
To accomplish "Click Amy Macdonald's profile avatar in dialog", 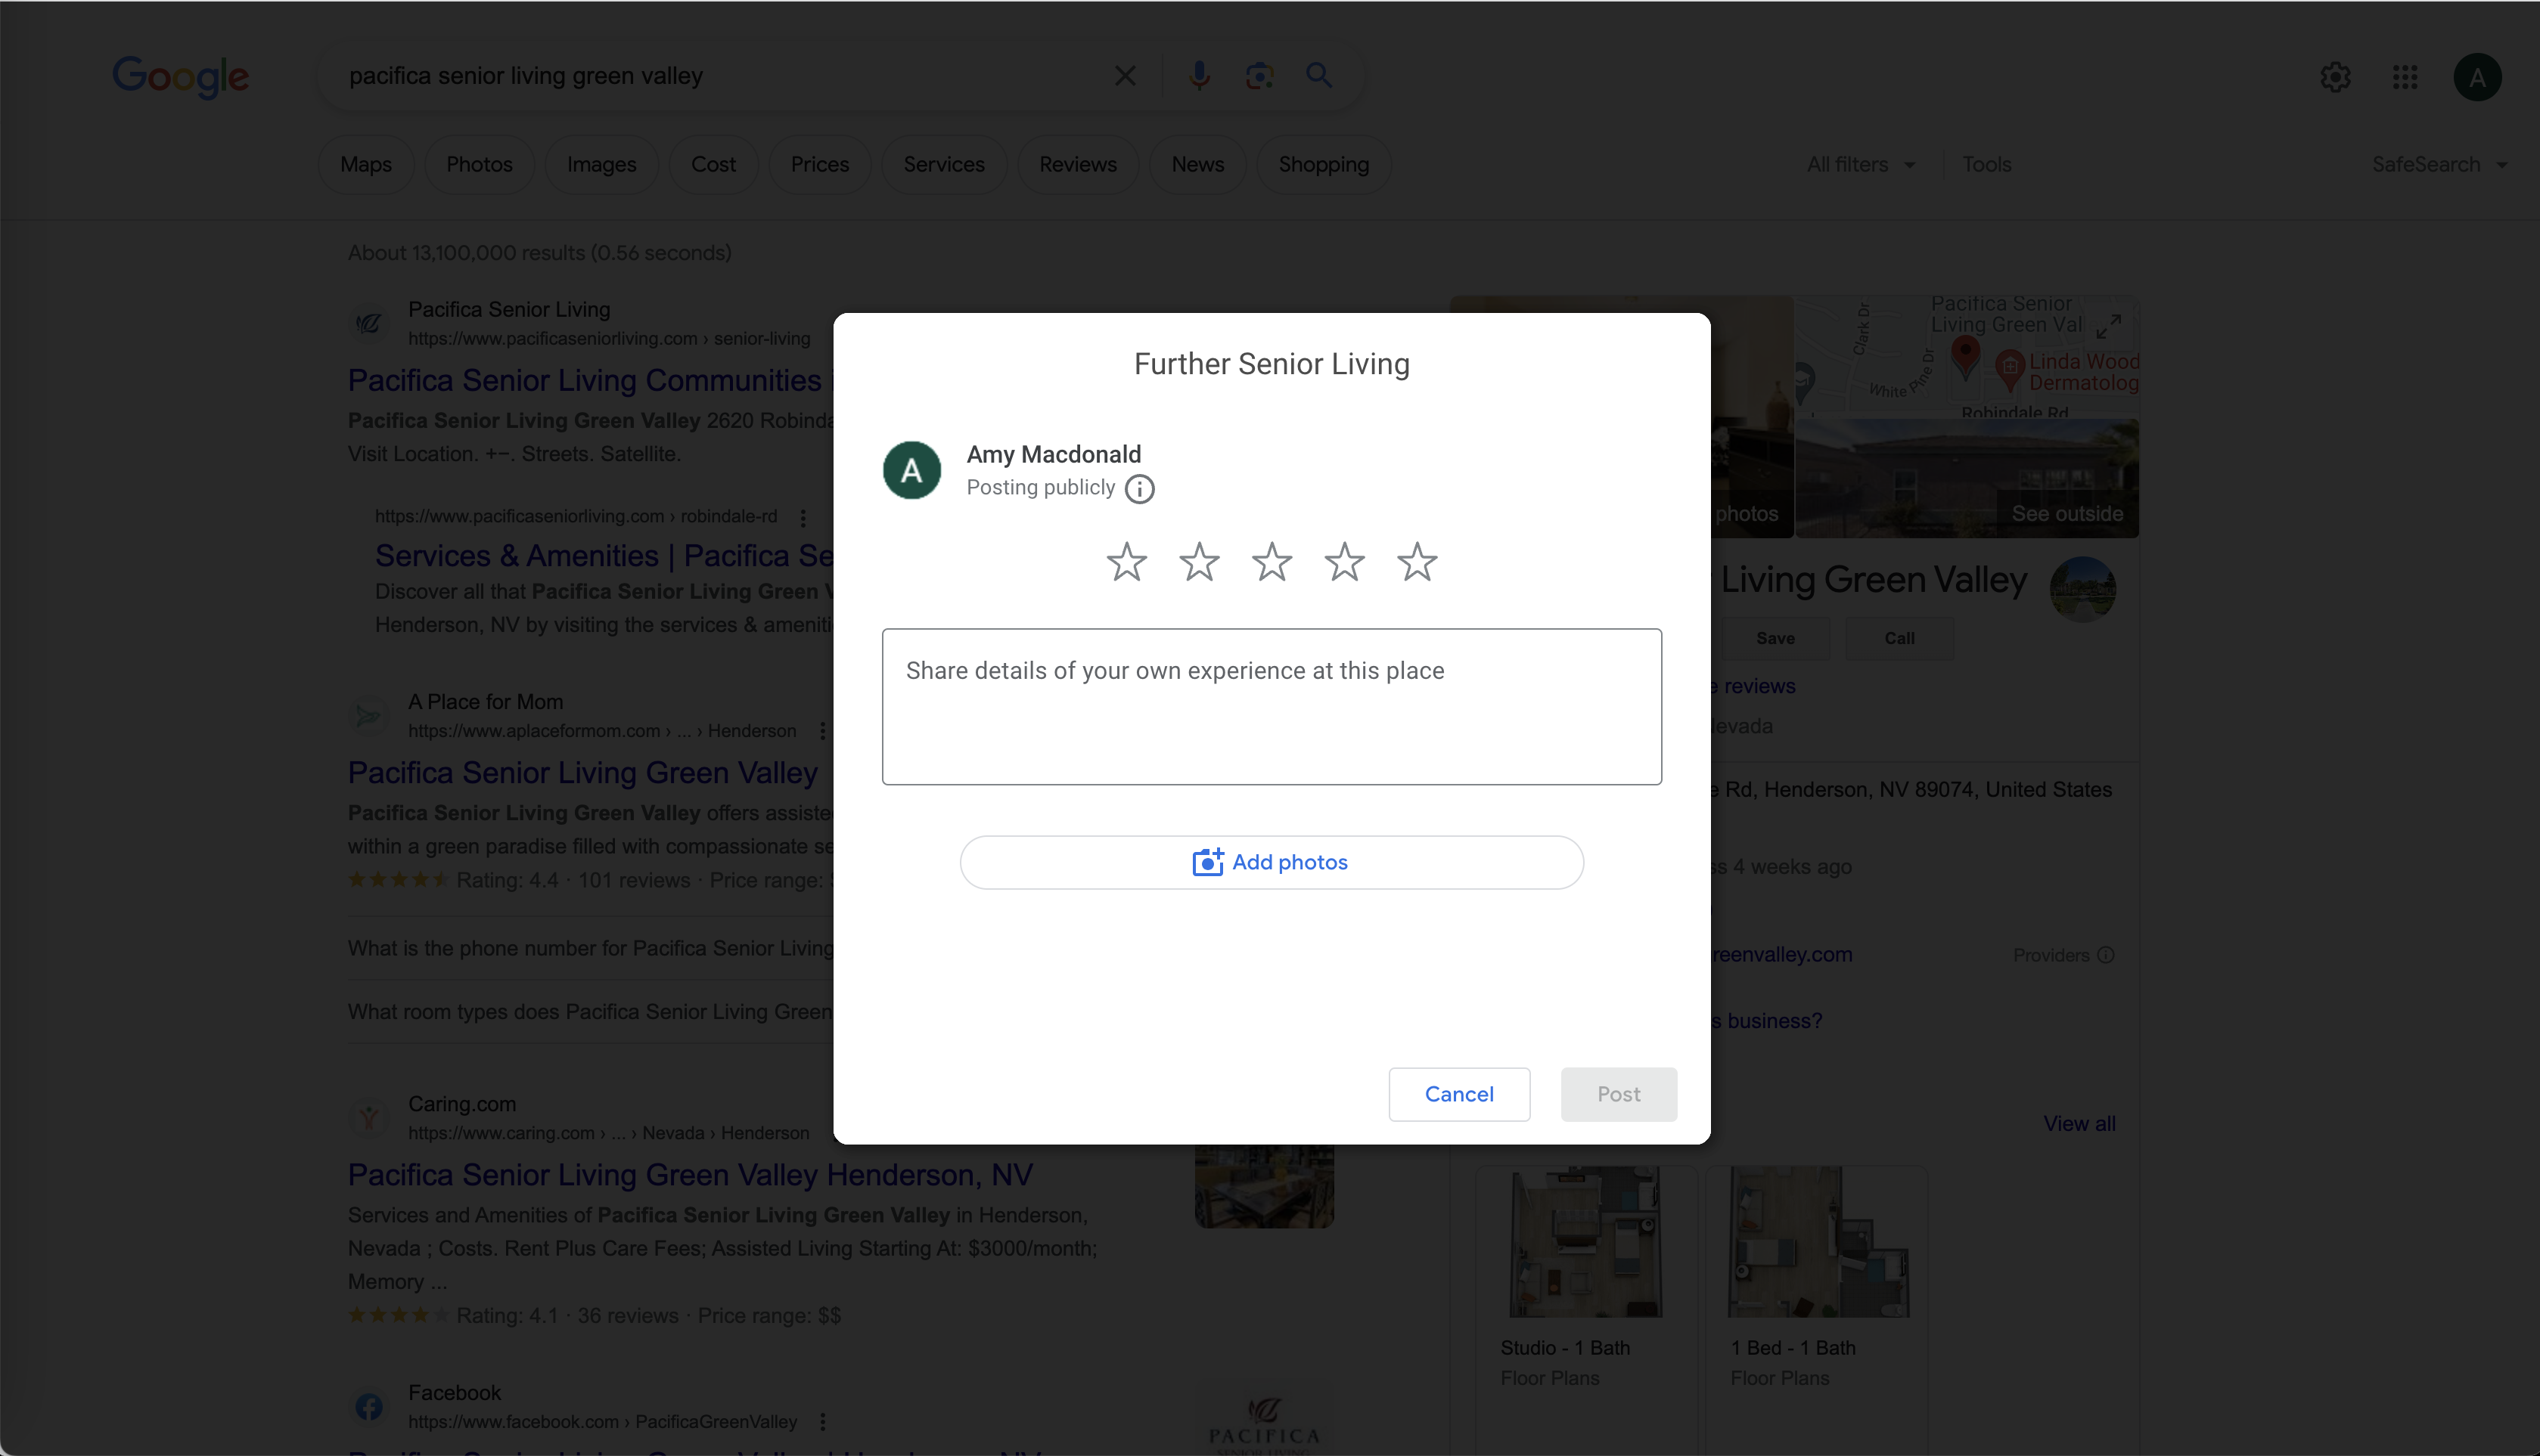I will pyautogui.click(x=911, y=470).
